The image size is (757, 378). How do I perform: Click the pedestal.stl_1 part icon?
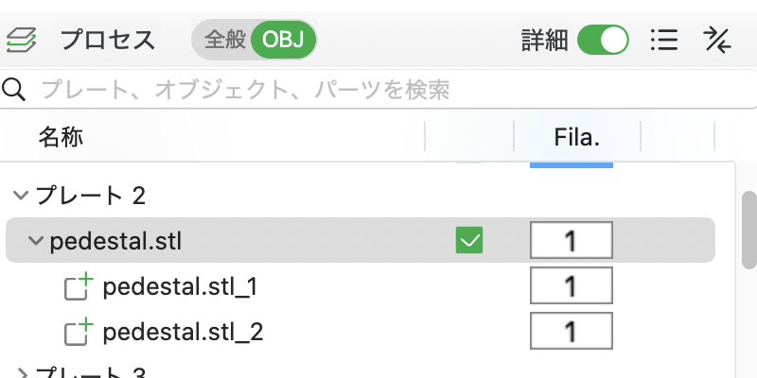(78, 286)
